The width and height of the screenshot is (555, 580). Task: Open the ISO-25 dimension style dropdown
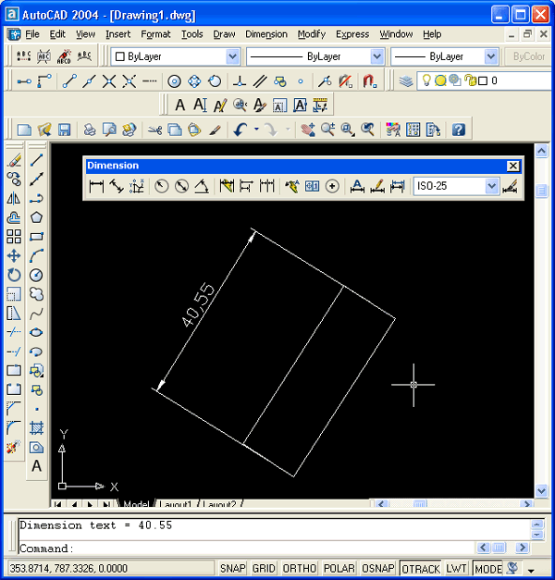coord(492,187)
